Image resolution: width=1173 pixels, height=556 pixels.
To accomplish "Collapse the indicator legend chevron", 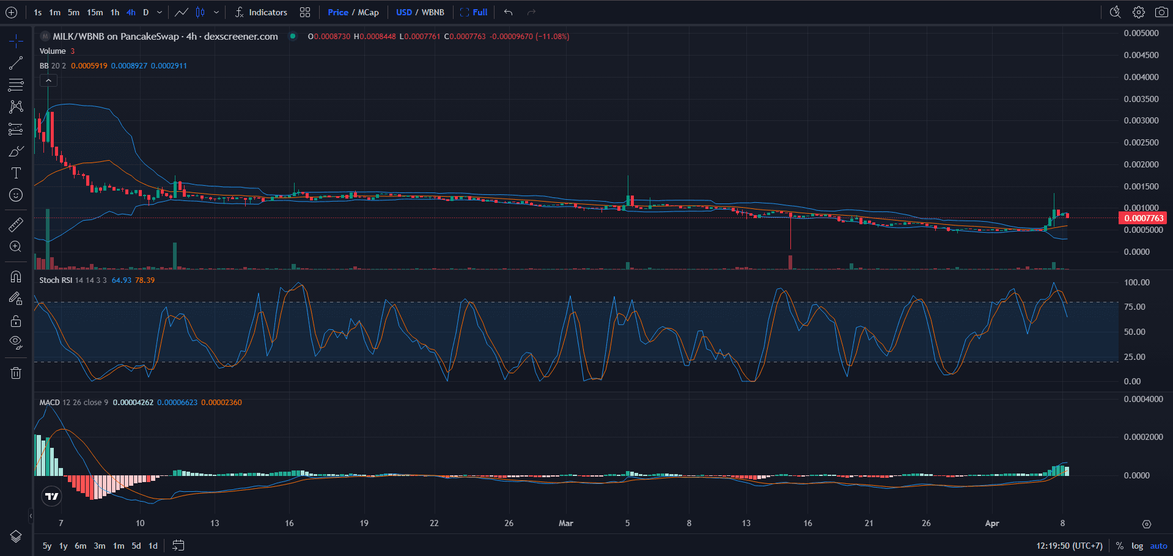I will pyautogui.click(x=48, y=81).
